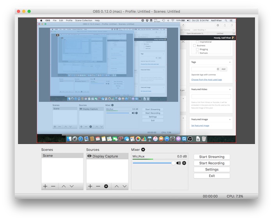Click the Mic/Aux volume slider handle

(173, 163)
